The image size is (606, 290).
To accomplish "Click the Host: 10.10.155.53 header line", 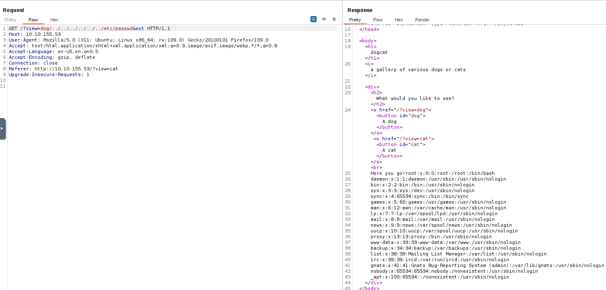I will click(35, 34).
